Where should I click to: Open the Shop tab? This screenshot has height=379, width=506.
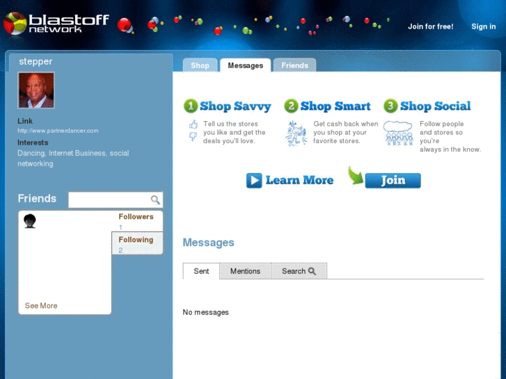point(200,65)
